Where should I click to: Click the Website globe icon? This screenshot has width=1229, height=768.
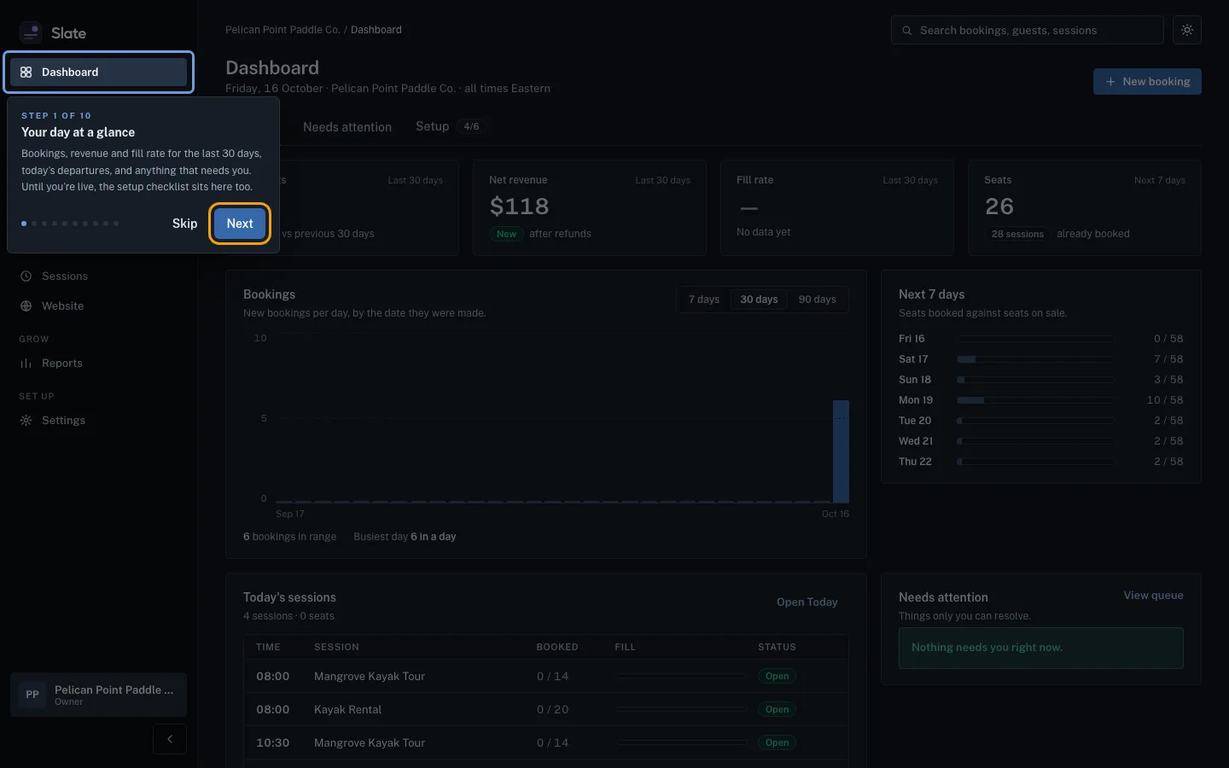pyautogui.click(x=26, y=306)
